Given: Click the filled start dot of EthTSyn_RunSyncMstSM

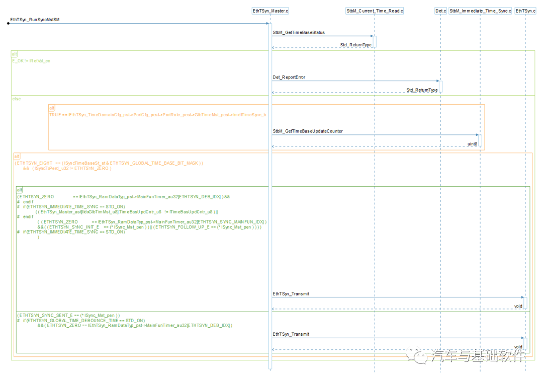Looking at the screenshot, I should pyautogui.click(x=9, y=23).
